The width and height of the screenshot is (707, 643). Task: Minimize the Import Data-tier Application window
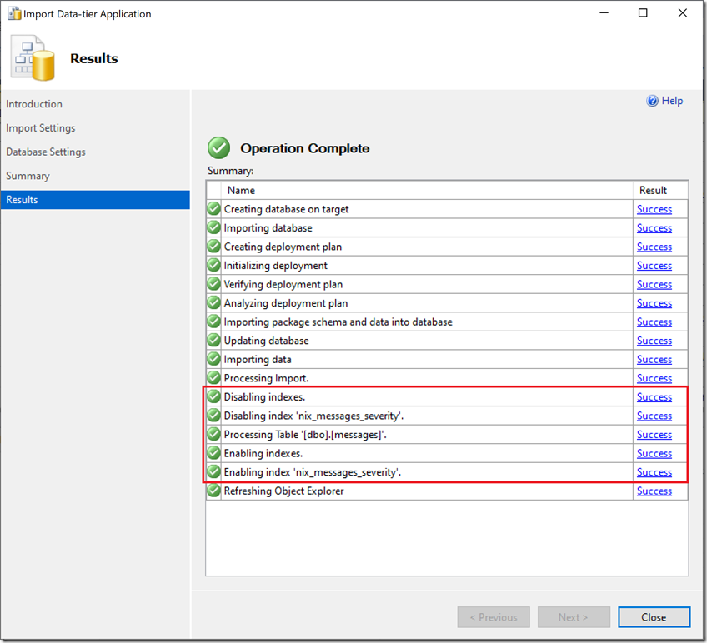[x=604, y=13]
